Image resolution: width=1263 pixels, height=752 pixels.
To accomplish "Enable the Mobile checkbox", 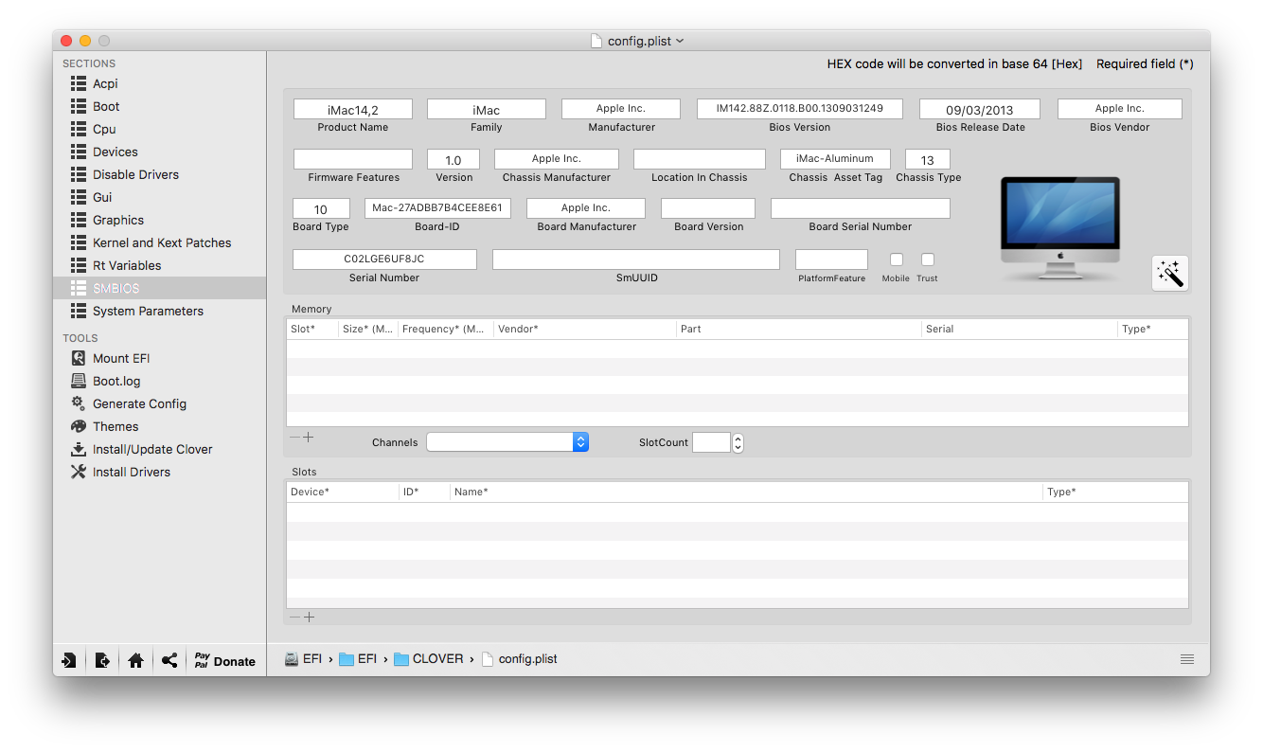I will coord(896,260).
